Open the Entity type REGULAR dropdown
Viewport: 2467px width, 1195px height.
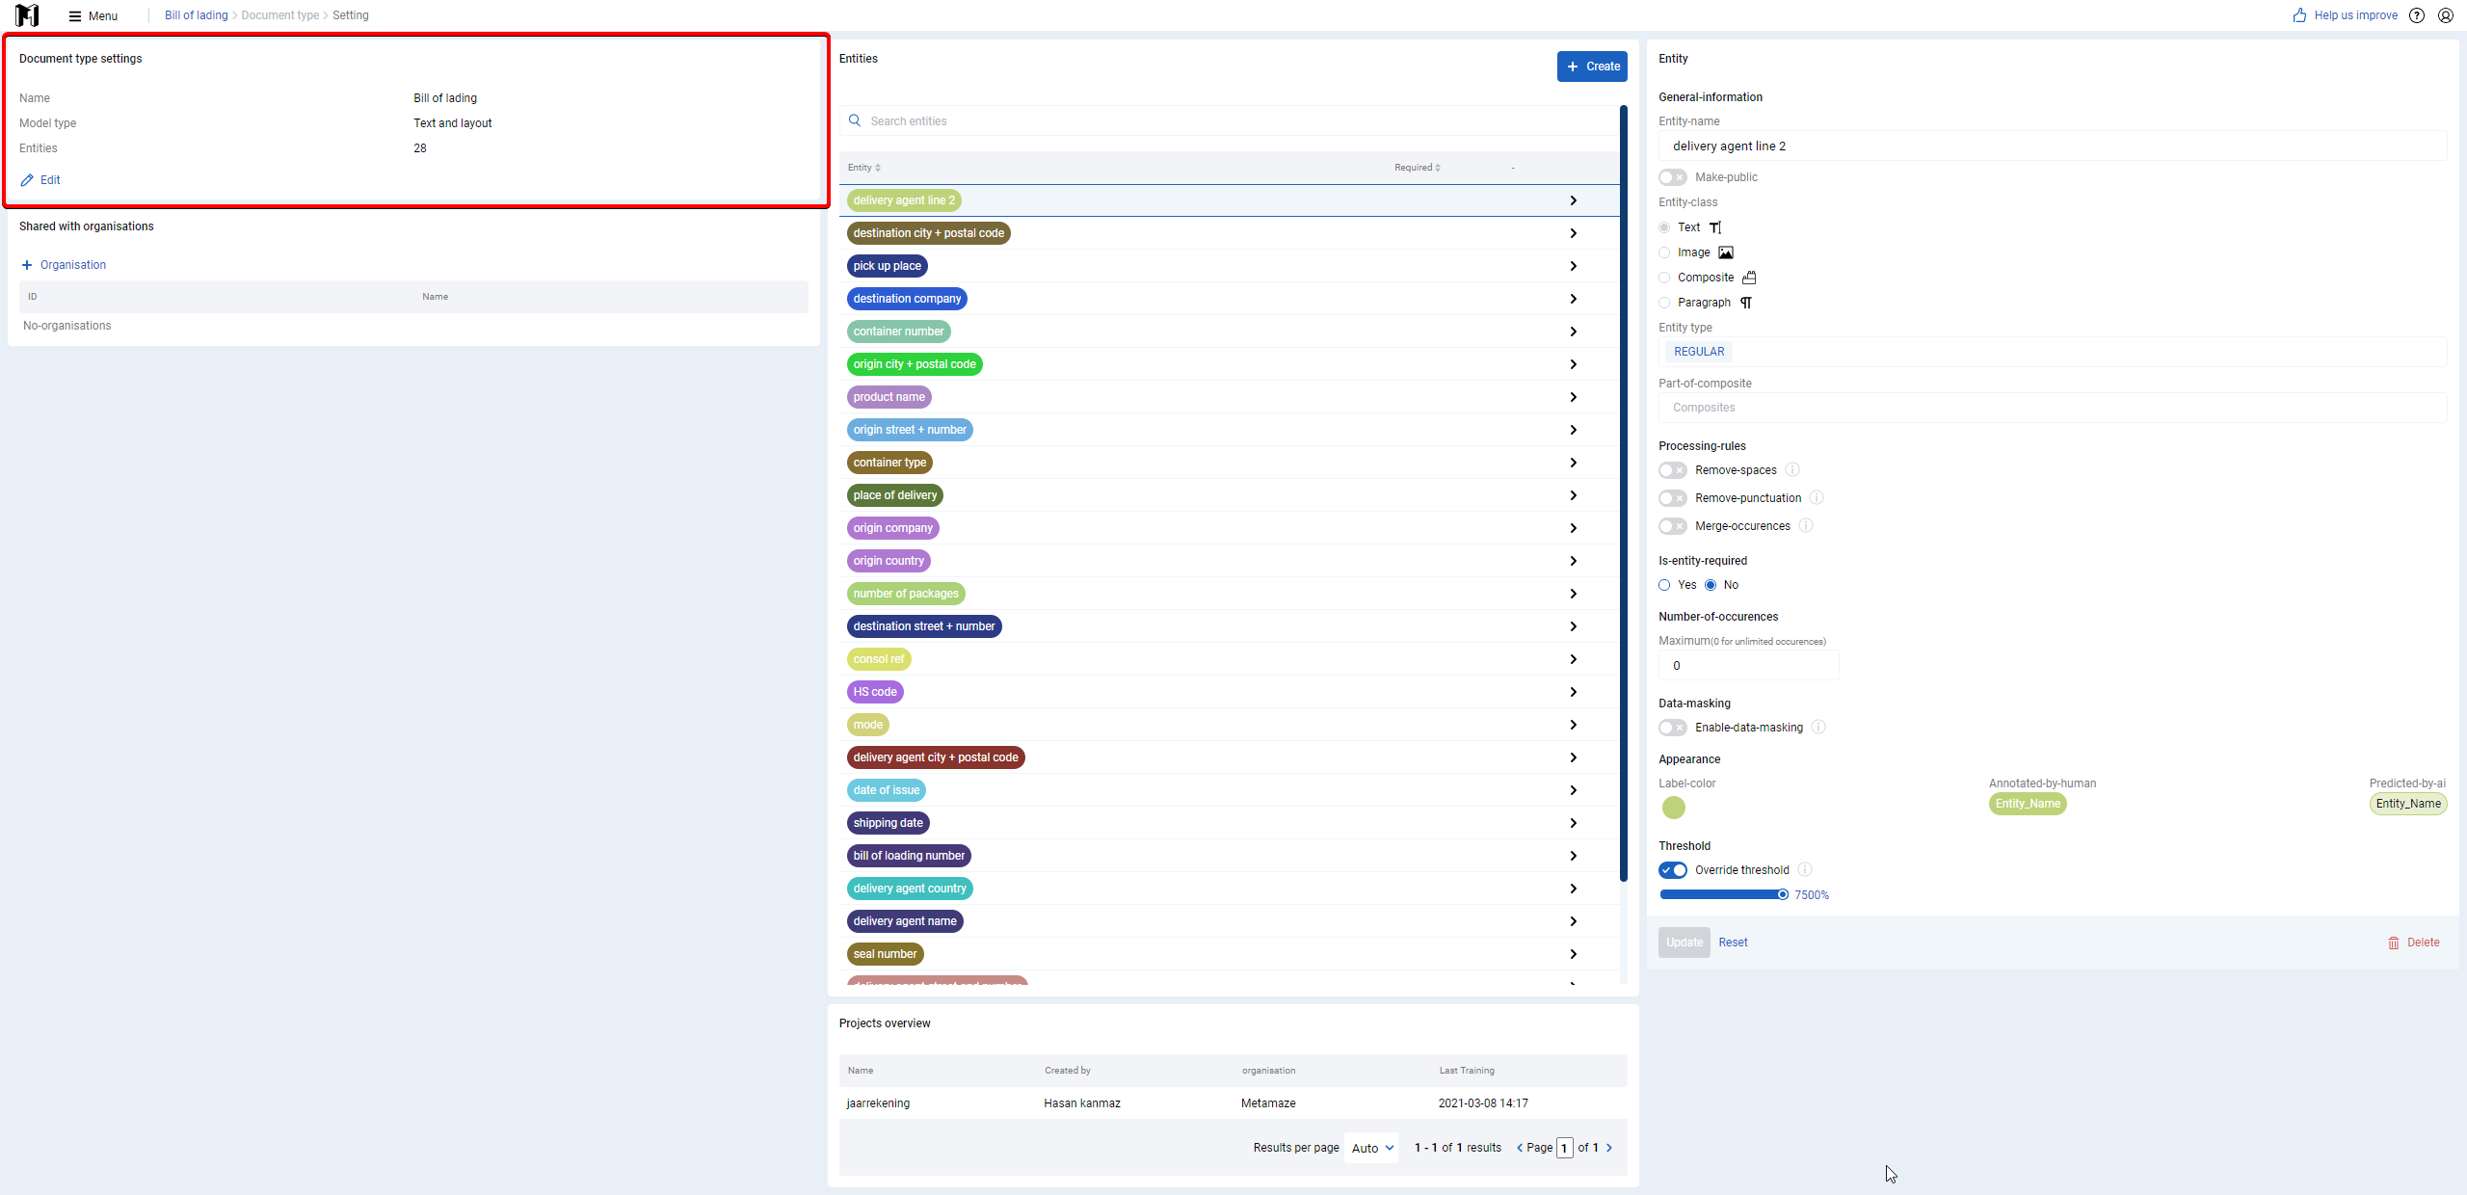click(x=2053, y=352)
